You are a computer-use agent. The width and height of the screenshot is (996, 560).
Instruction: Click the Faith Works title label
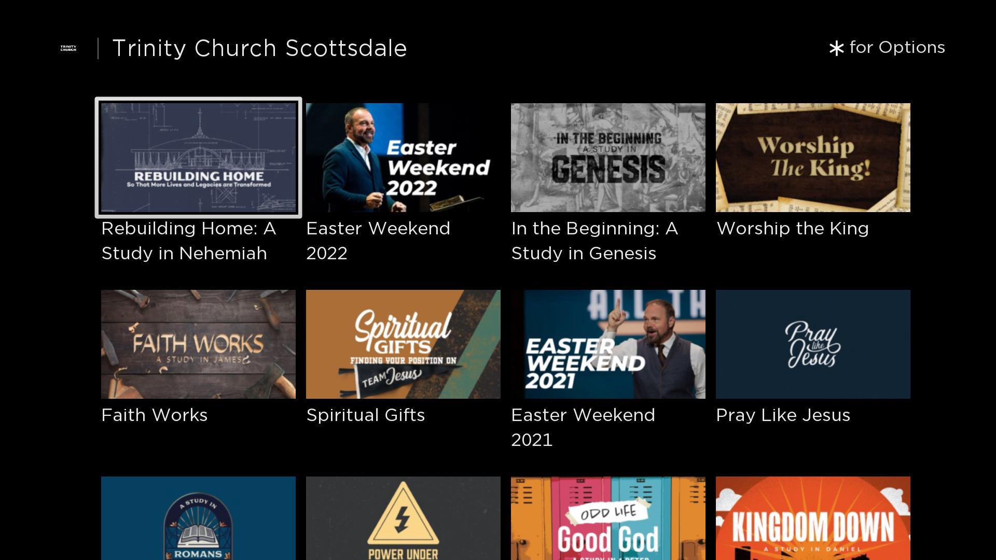(154, 415)
